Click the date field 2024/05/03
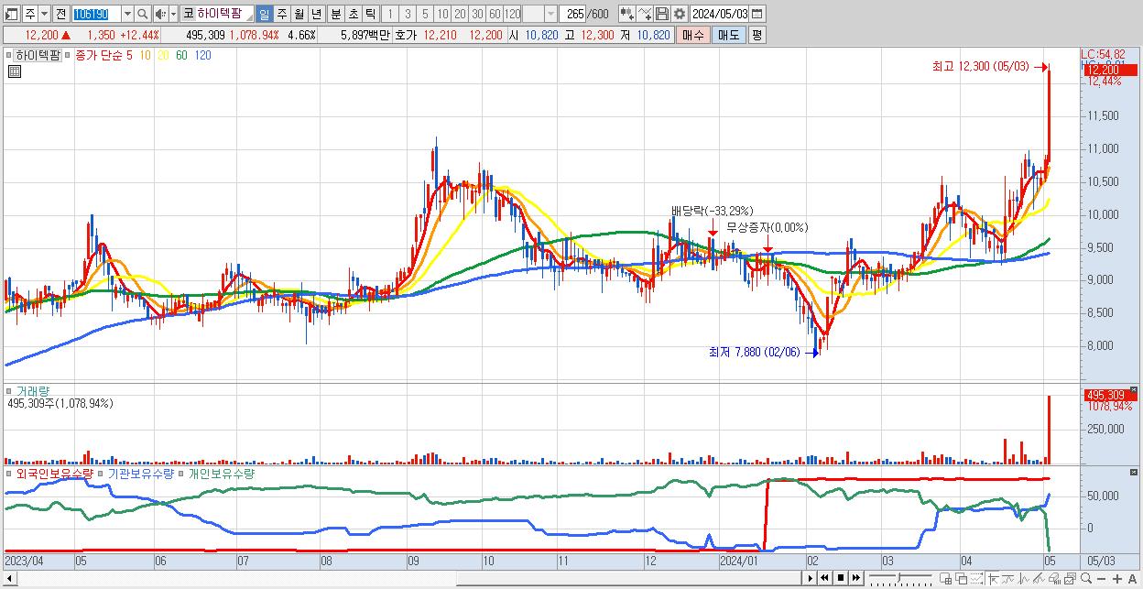Viewport: 1143px width, 589px height. [x=720, y=14]
